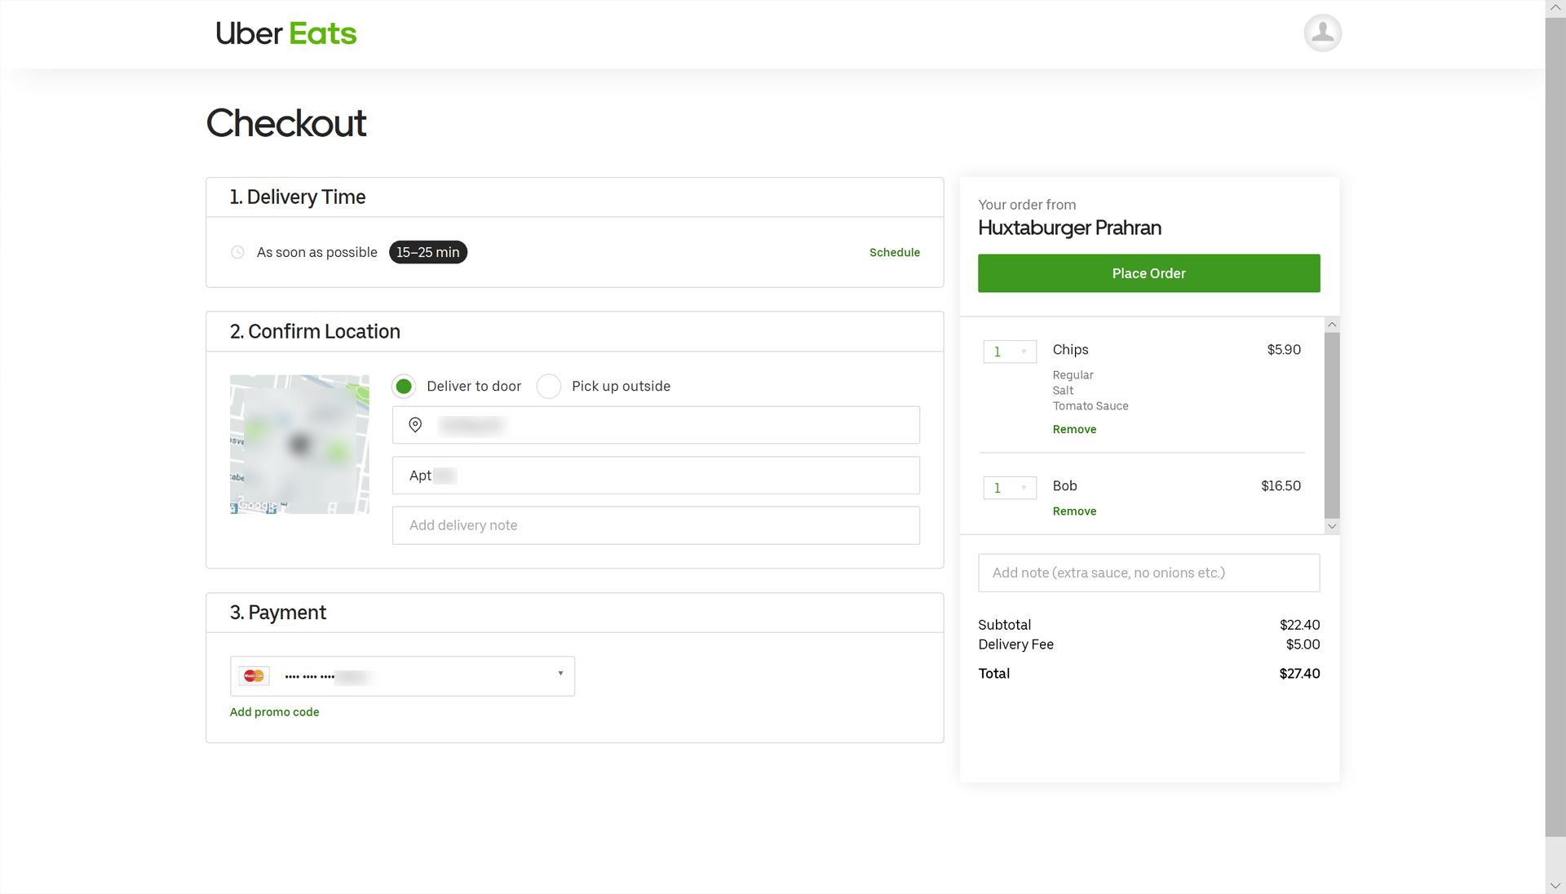1566x894 pixels.
Task: Click the As soon as possible text
Action: pyautogui.click(x=316, y=252)
